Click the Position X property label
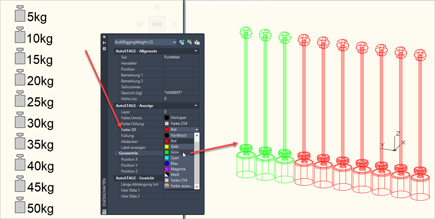The height and width of the screenshot is (219, 435). 129,159
